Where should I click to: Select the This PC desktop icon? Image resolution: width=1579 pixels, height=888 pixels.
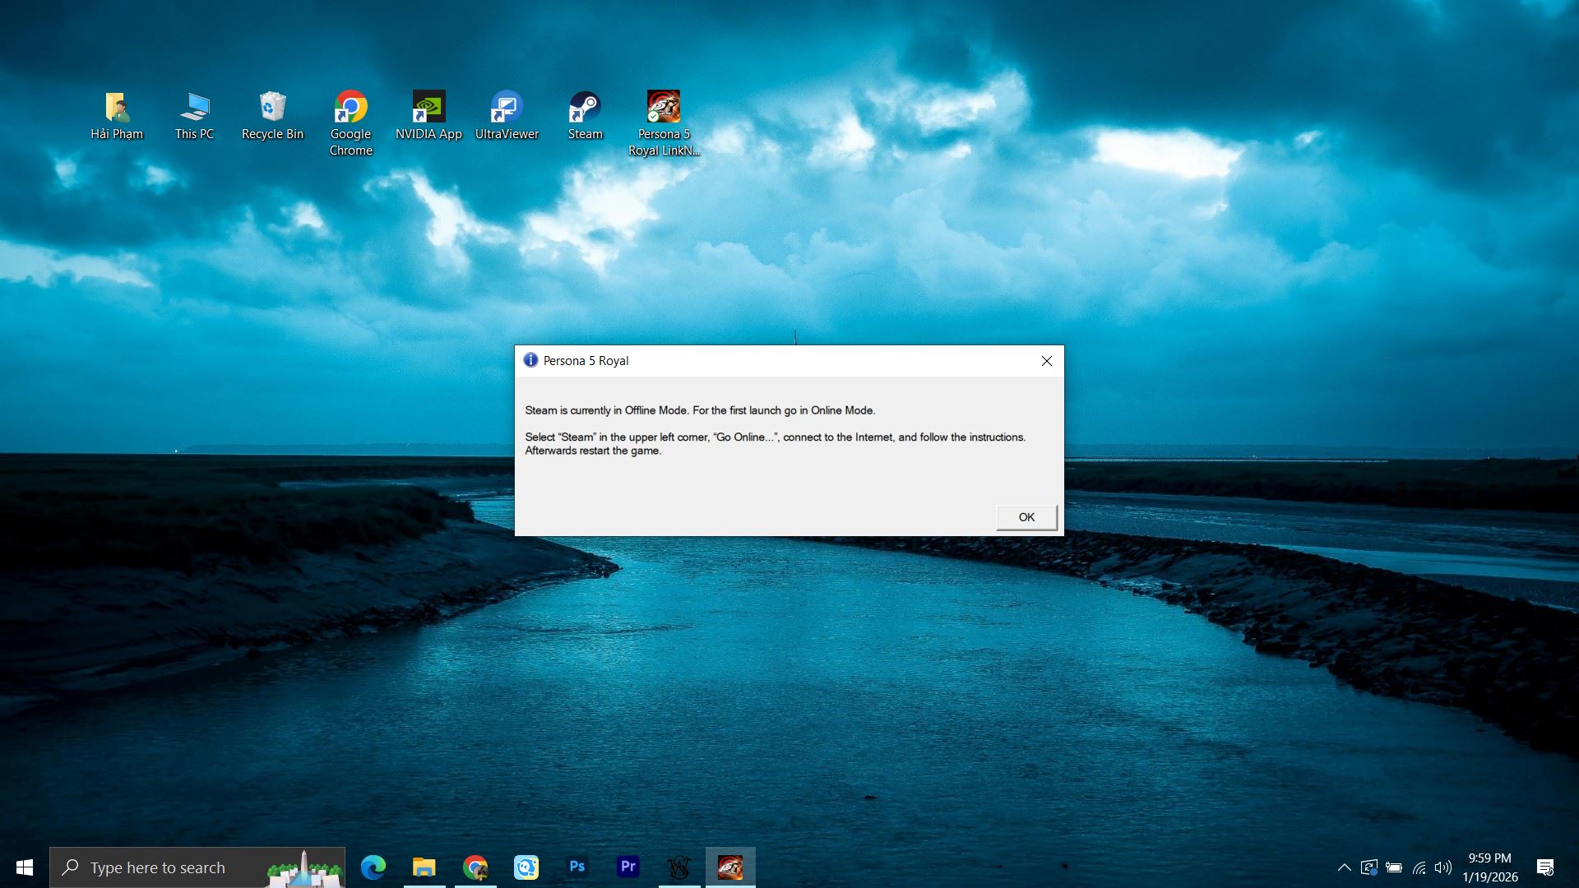(194, 116)
